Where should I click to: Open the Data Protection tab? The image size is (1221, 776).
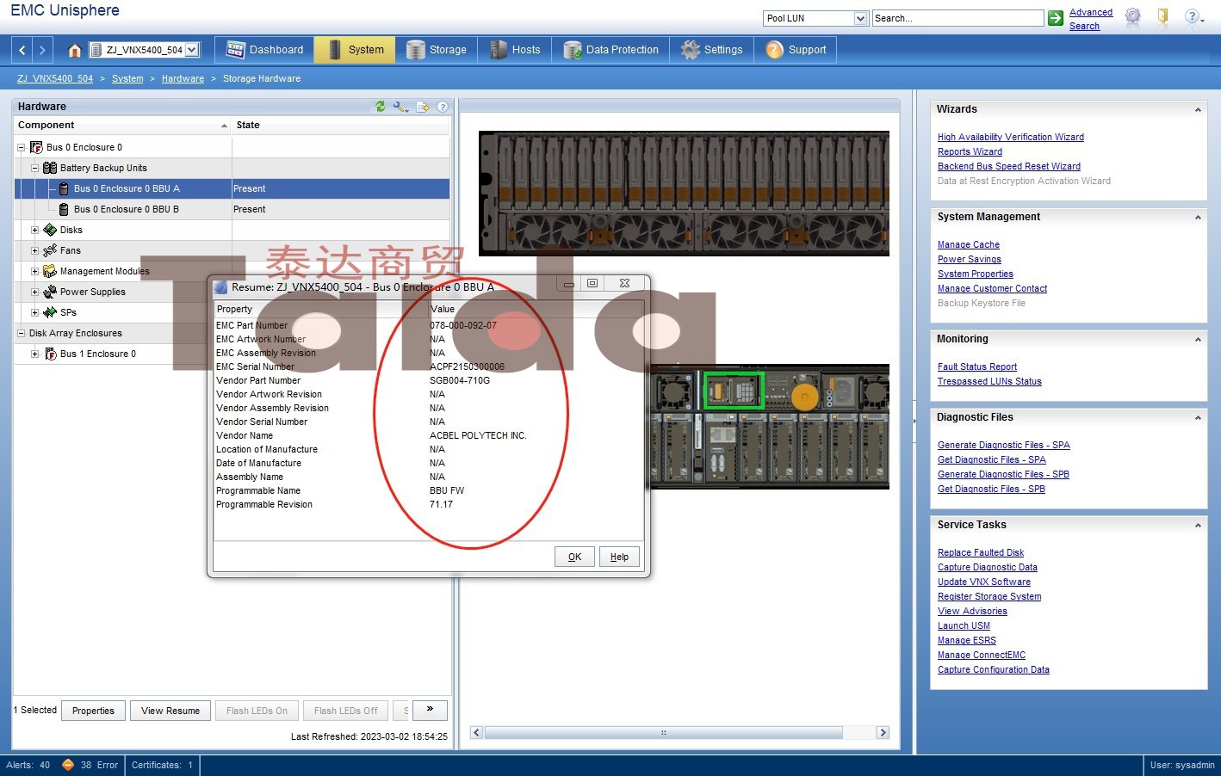pos(611,50)
